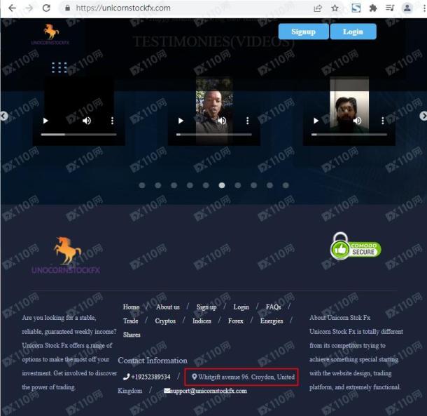
Task: Reload the page with the refresh icon
Action: (46, 8)
